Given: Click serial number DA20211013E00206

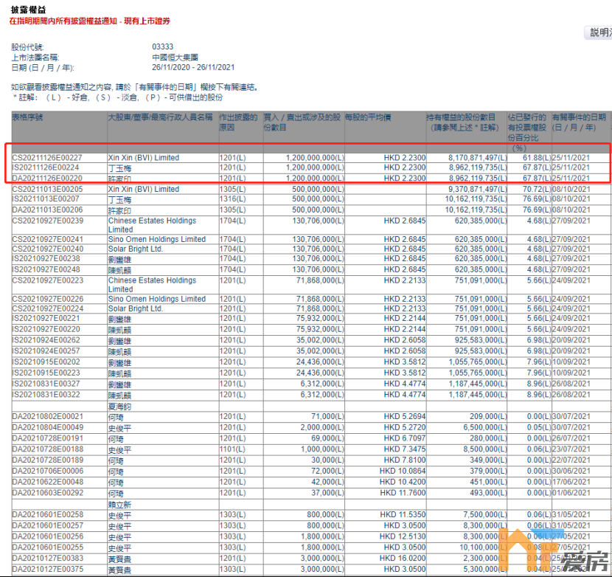Looking at the screenshot, I should point(47,210).
